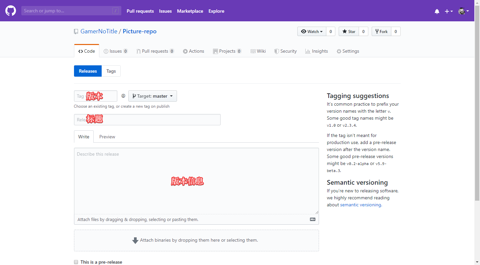Open the semantic versioning link
480x265 pixels.
pyautogui.click(x=360, y=205)
